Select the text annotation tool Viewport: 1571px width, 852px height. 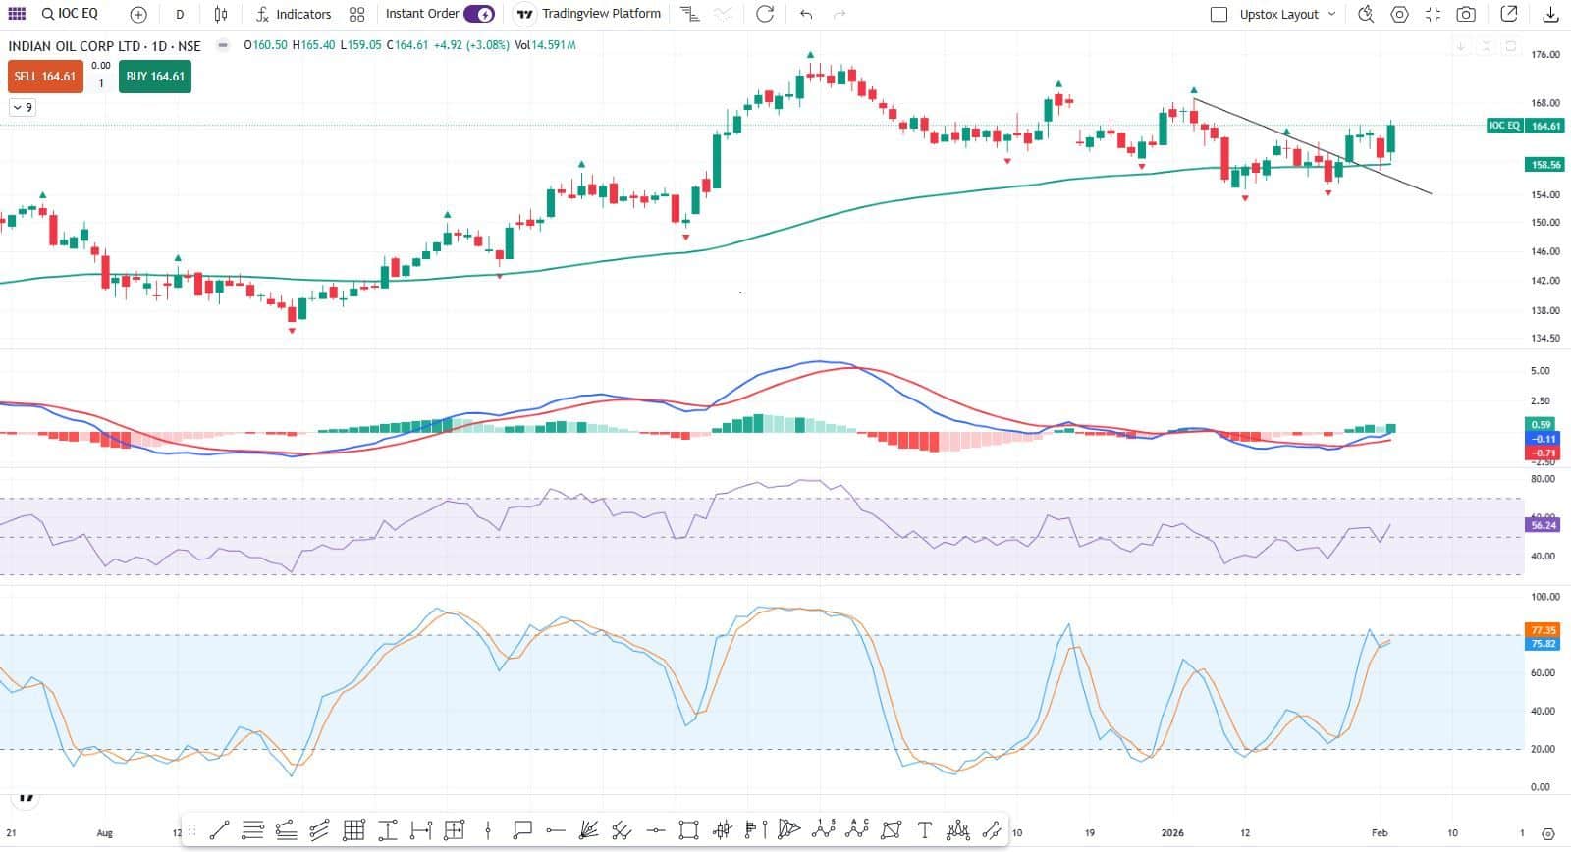point(924,830)
